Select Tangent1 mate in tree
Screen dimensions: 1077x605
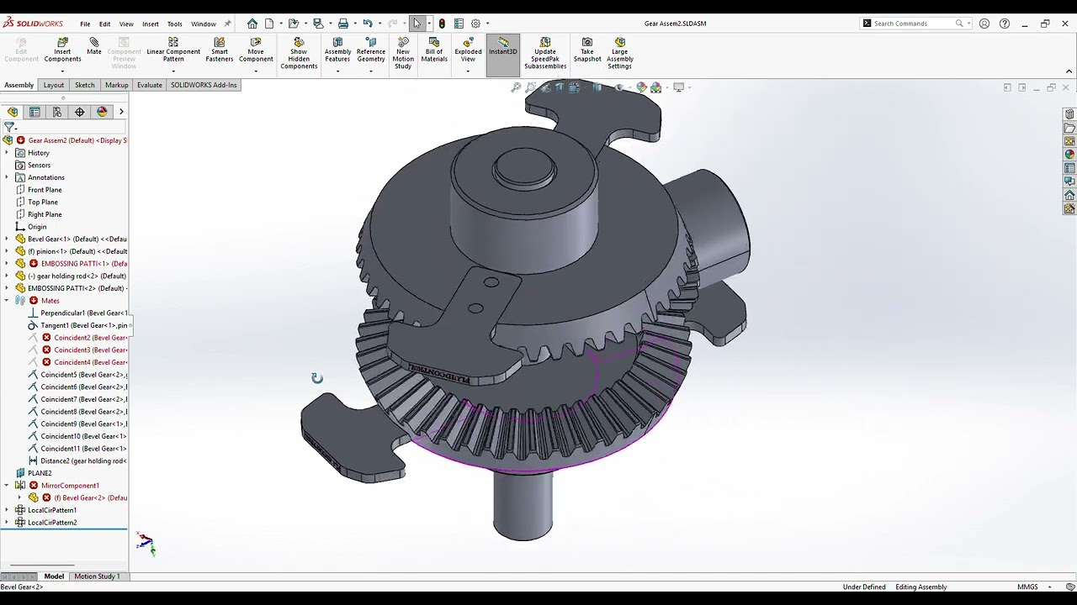click(77, 325)
